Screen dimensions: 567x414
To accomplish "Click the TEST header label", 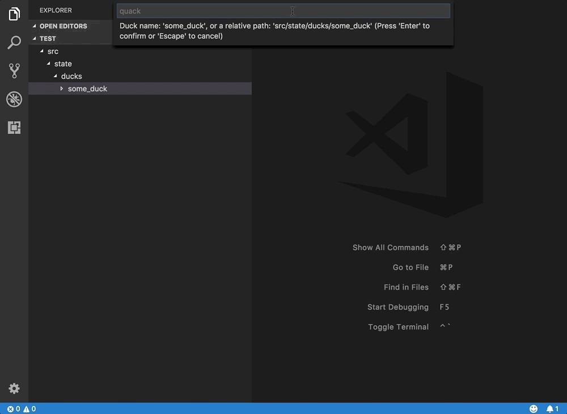I will 48,39.
